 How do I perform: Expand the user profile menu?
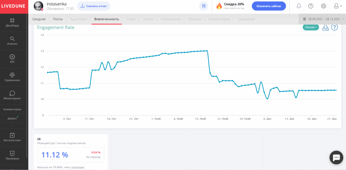(x=338, y=6)
